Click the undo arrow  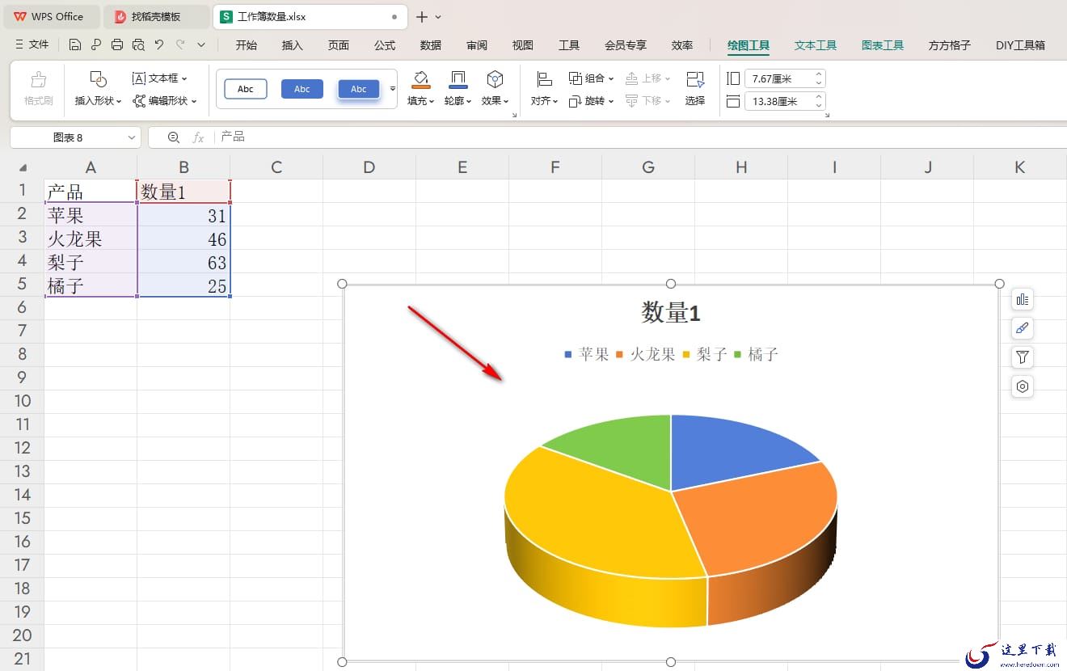[159, 45]
